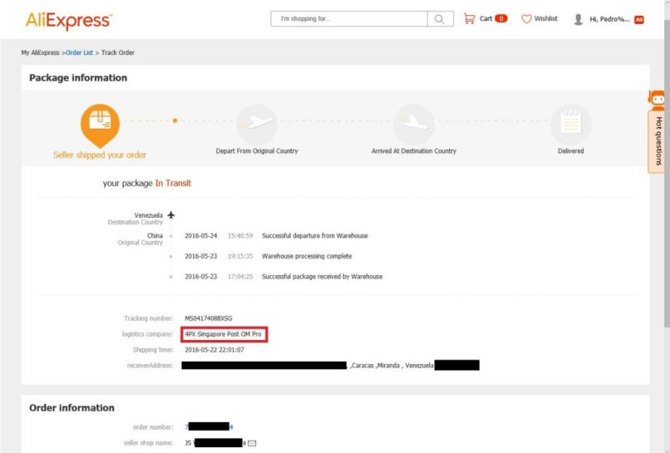Click "Successful departure from Warehouse" entry
The image size is (670, 453).
coord(315,235)
